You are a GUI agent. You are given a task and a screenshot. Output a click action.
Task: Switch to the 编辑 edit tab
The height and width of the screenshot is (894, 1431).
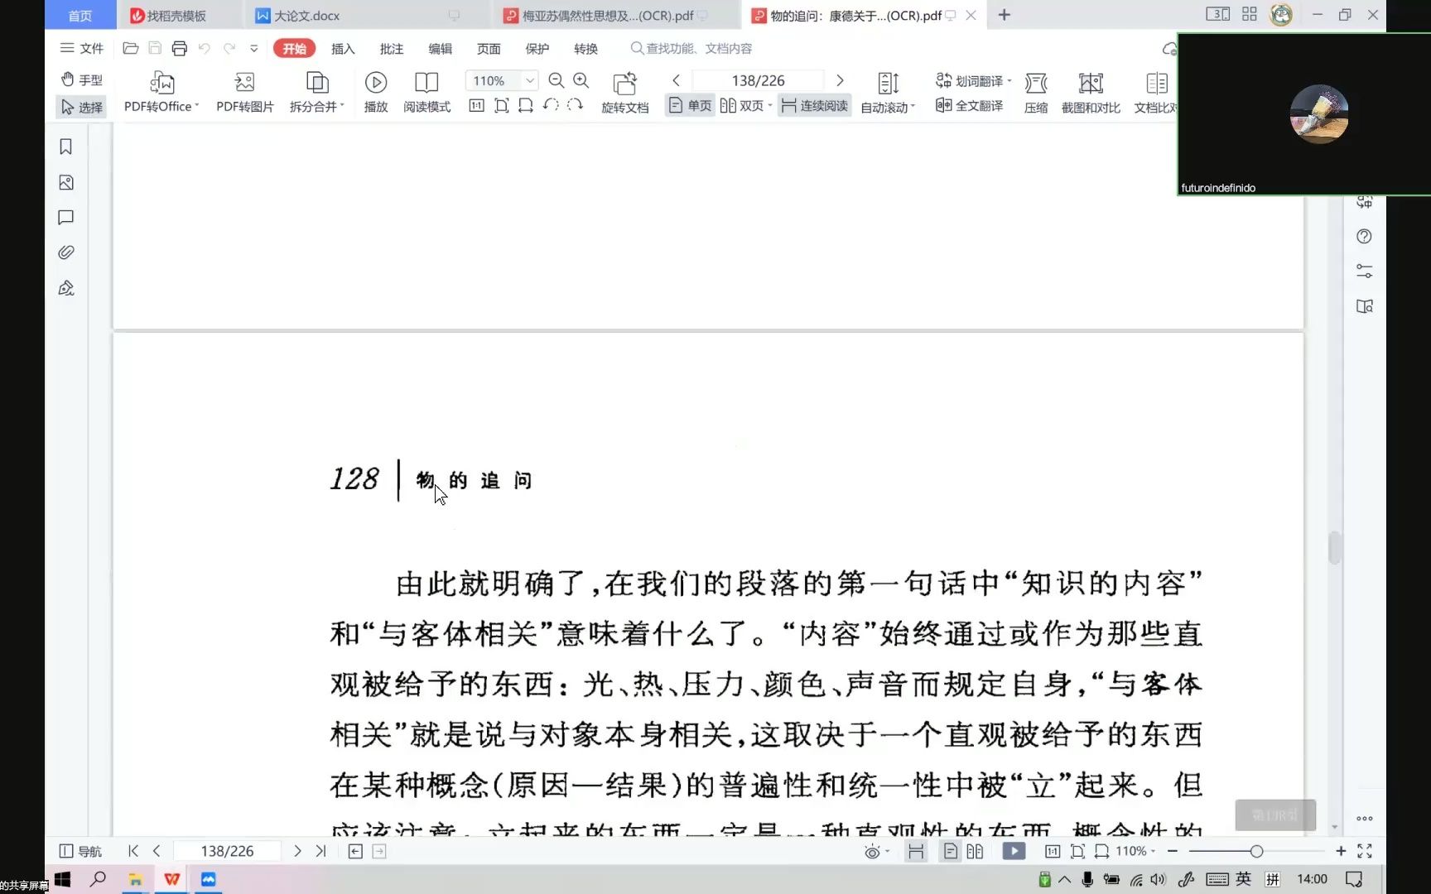pyautogui.click(x=440, y=49)
